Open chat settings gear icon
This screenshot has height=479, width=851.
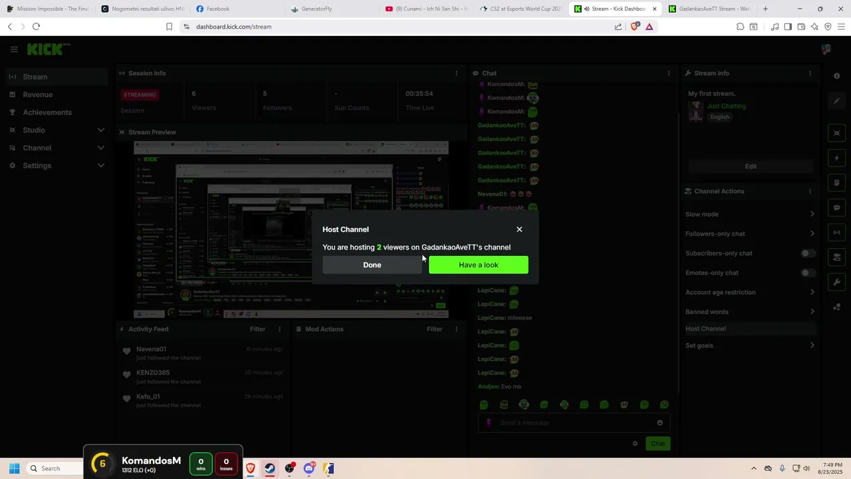(x=635, y=444)
